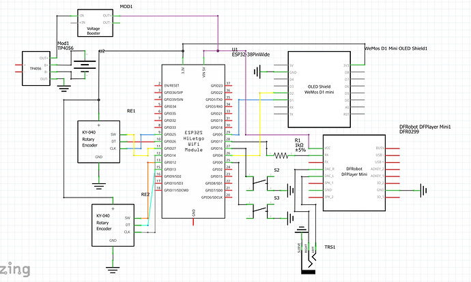The height and width of the screenshot is (282, 471).
Task: Select the S2 push switch symbol
Action: (x=260, y=183)
